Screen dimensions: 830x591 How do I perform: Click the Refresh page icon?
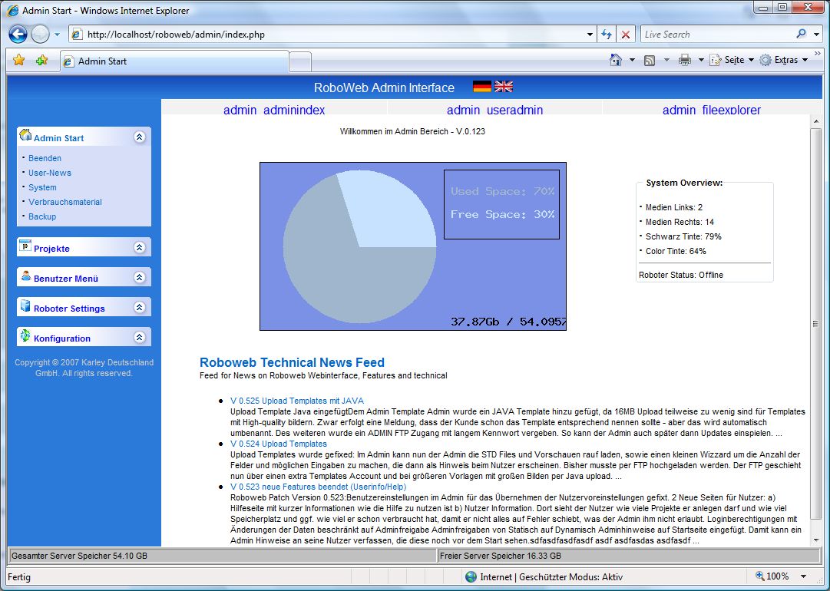click(x=607, y=35)
